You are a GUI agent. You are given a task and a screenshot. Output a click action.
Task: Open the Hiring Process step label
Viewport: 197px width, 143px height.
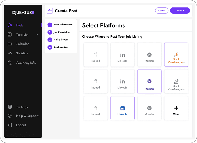pos(62,40)
